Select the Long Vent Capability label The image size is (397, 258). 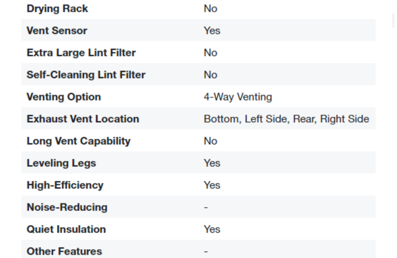[x=79, y=141]
